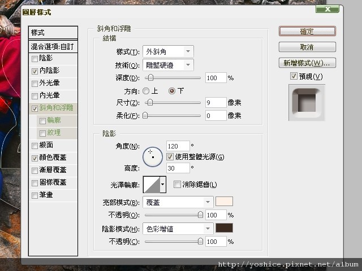Image resolution: width=362 pixels, height=271 pixels.
Task: Select the 下 direction radio button
Action: tap(172, 91)
